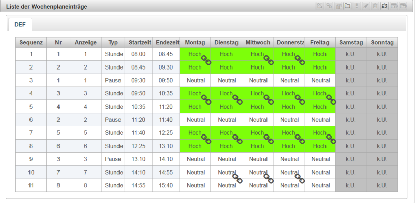Click the link entries chain toolbar icon
415x203 pixels.
[329, 6]
